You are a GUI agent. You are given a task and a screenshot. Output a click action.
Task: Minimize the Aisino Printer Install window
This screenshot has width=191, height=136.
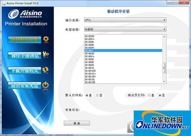(x=170, y=2)
